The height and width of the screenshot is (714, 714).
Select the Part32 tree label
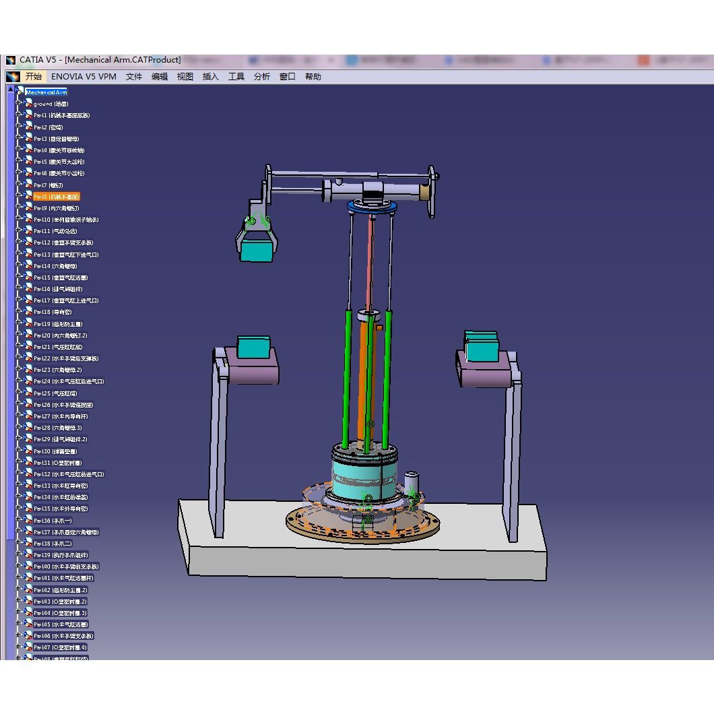pyautogui.click(x=69, y=474)
